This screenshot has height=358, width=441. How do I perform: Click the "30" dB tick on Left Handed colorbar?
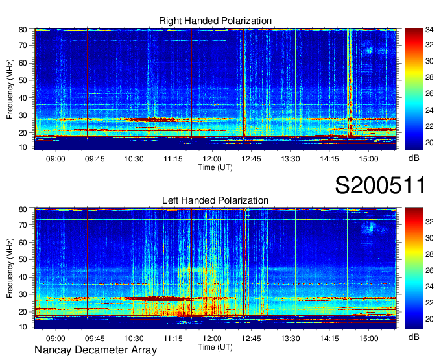429,238
